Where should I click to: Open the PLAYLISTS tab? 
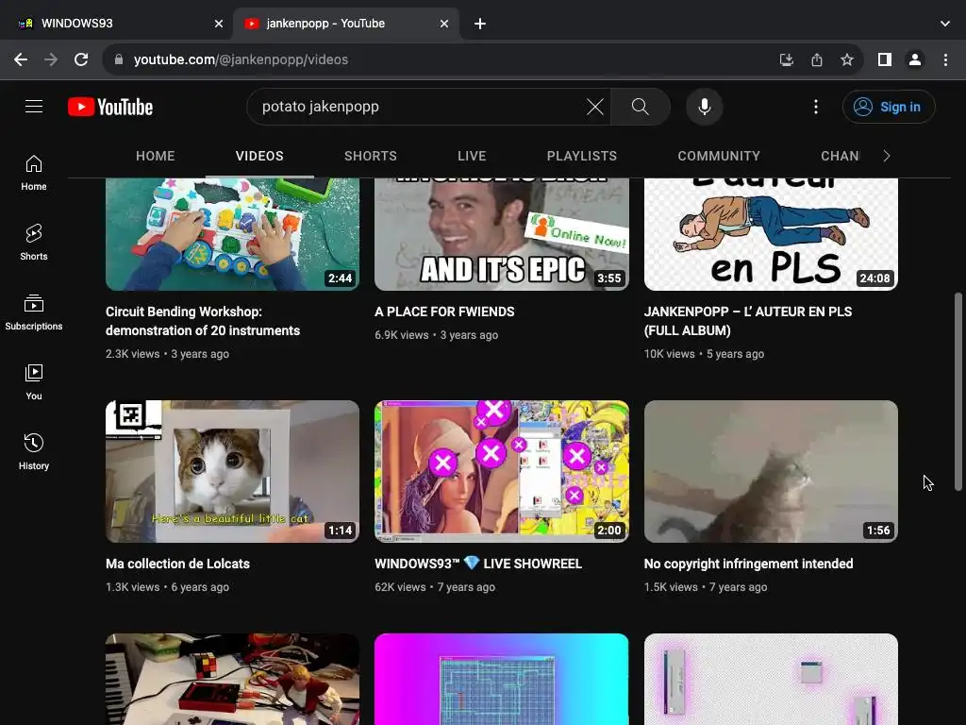[x=581, y=156]
